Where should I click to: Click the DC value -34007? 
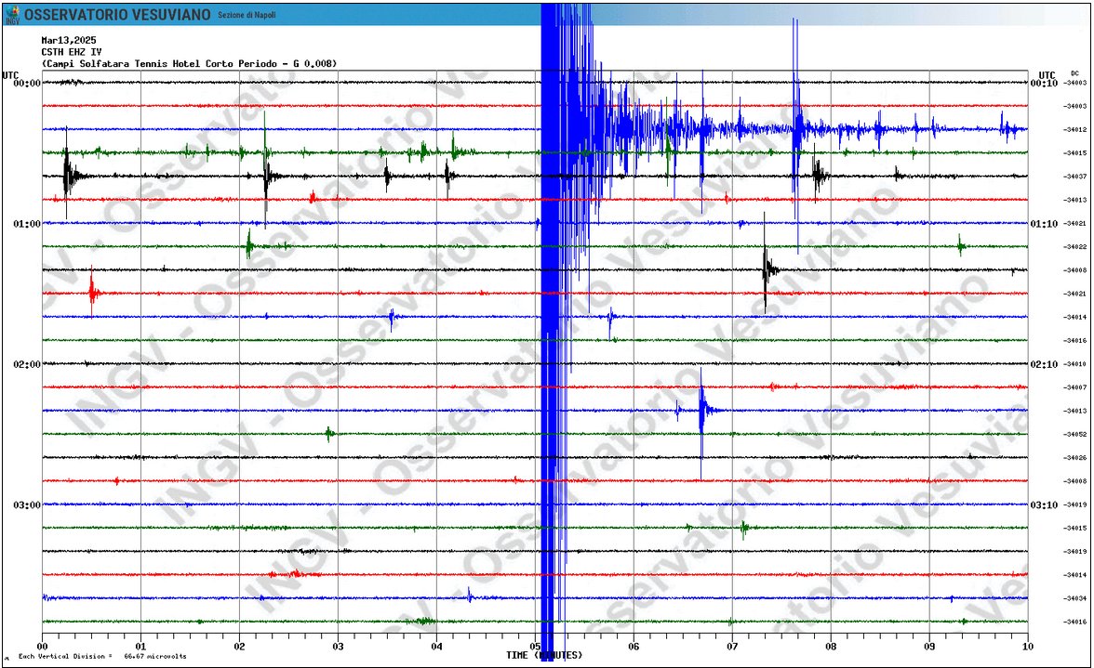coord(1074,387)
